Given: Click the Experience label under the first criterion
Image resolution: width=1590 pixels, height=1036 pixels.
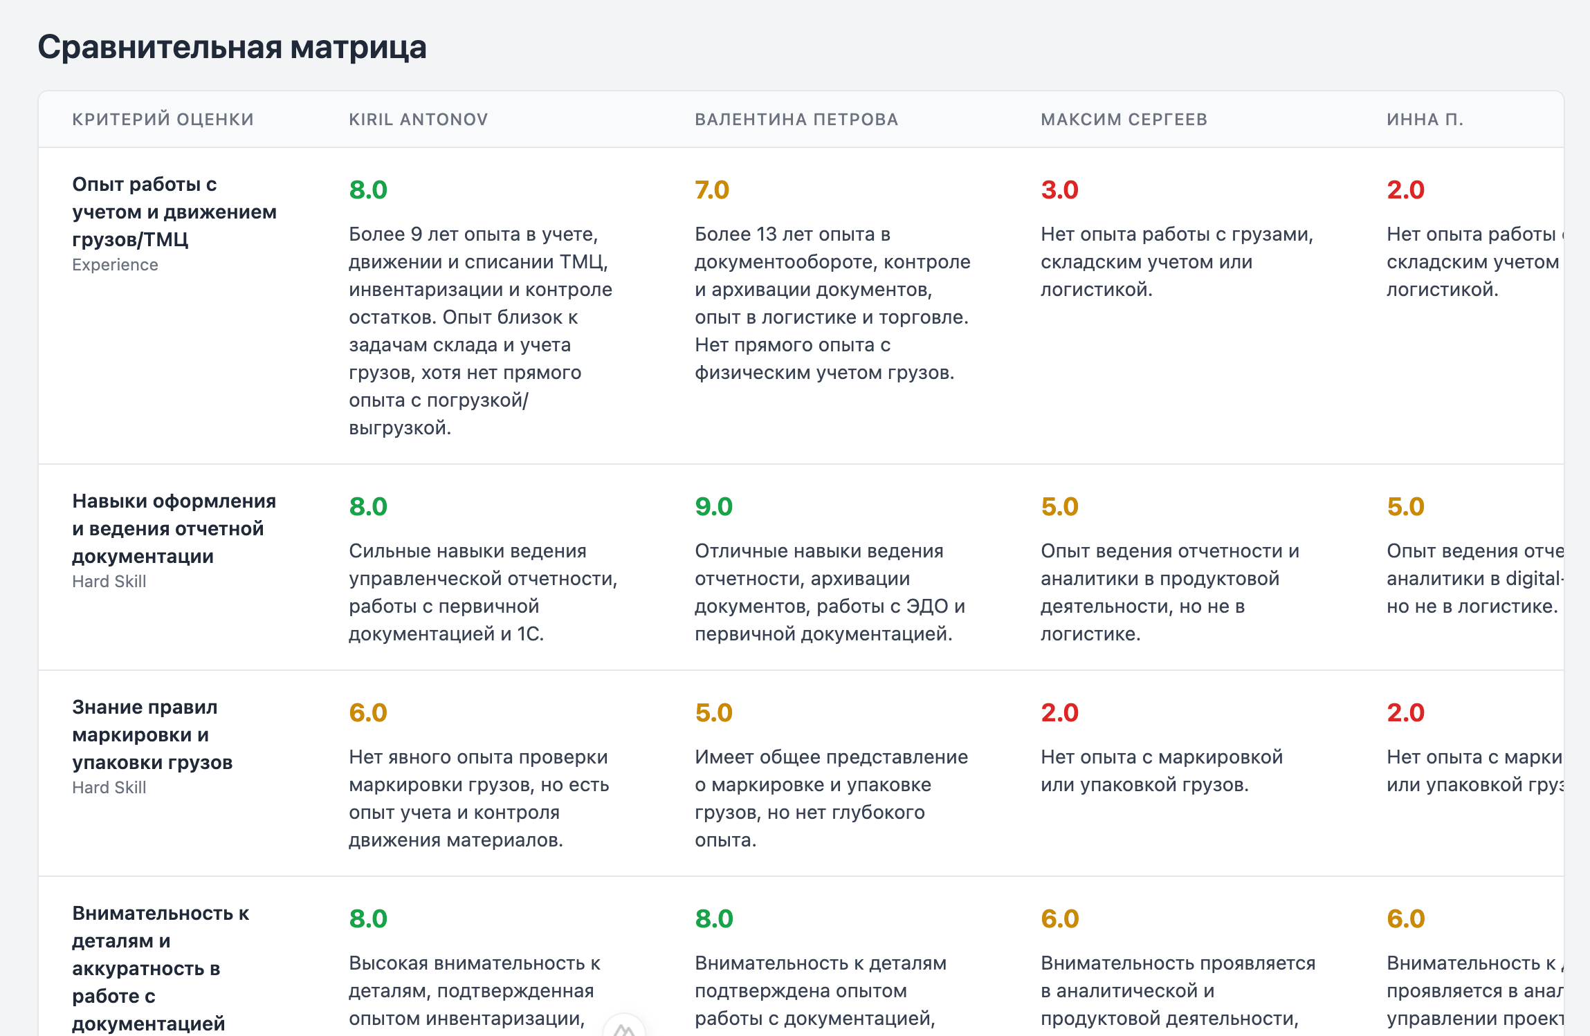Looking at the screenshot, I should [115, 265].
